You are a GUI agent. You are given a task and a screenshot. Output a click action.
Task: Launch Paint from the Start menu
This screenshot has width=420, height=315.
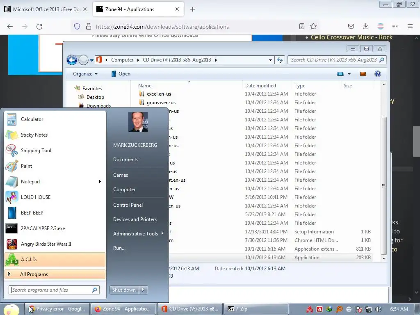pos(55,166)
